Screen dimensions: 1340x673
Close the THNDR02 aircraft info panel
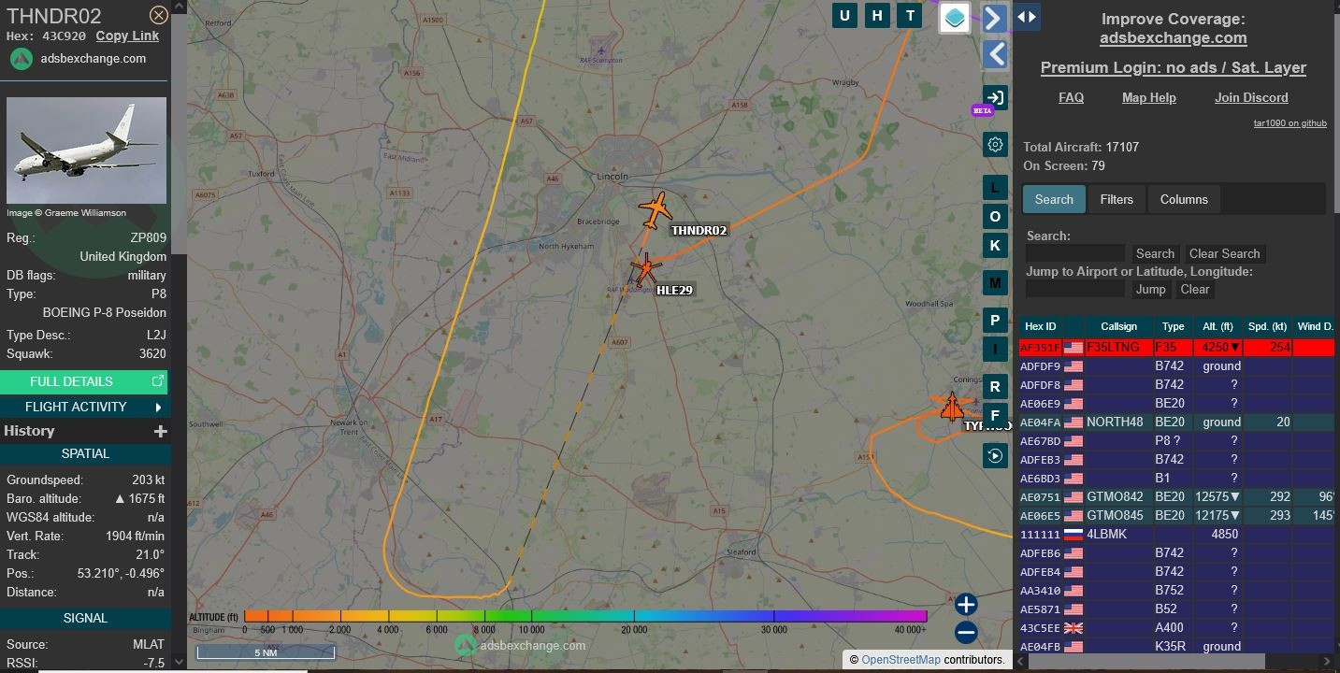(x=159, y=15)
